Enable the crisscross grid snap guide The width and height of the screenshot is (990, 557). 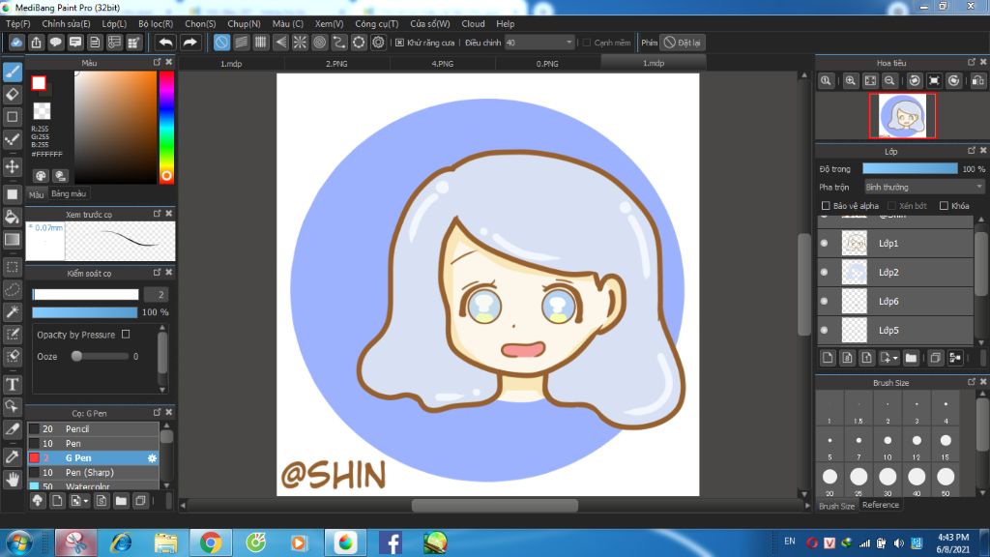(261, 43)
